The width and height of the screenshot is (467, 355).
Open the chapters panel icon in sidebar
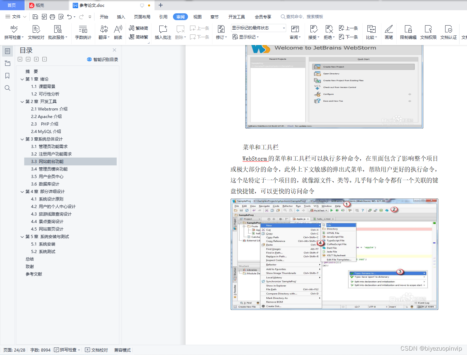click(x=8, y=63)
